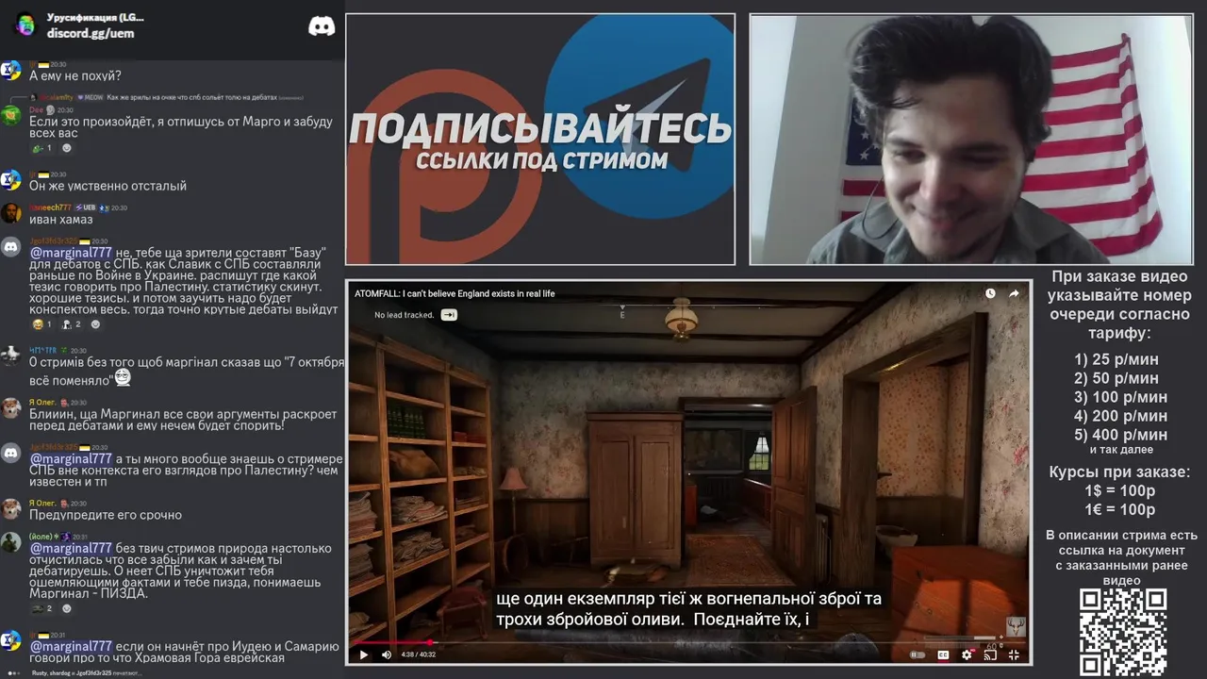The image size is (1207, 679).
Task: Click @marginal777 mention in 'если он начнёт' message
Action: [71, 647]
